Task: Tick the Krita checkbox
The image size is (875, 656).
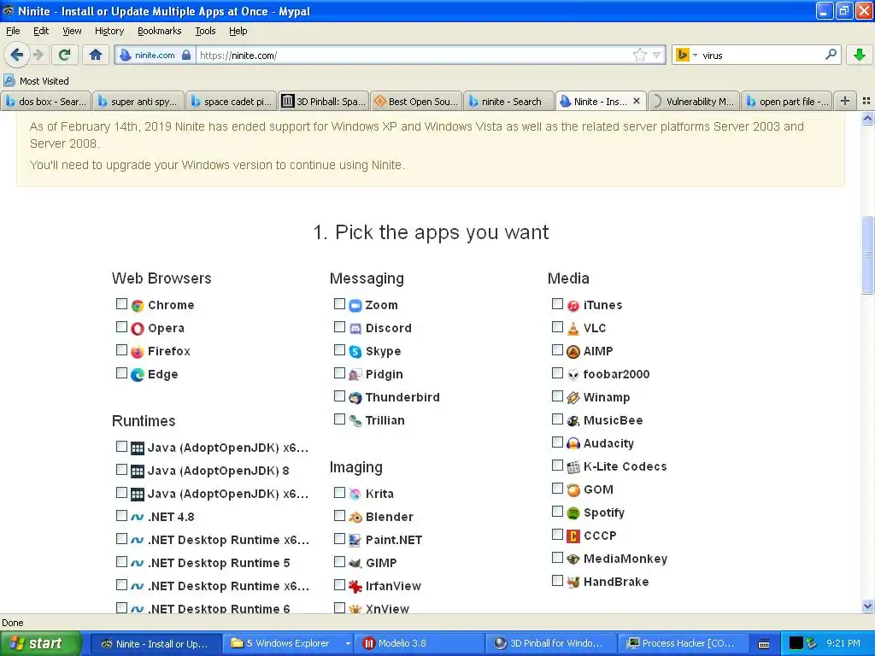Action: click(339, 492)
